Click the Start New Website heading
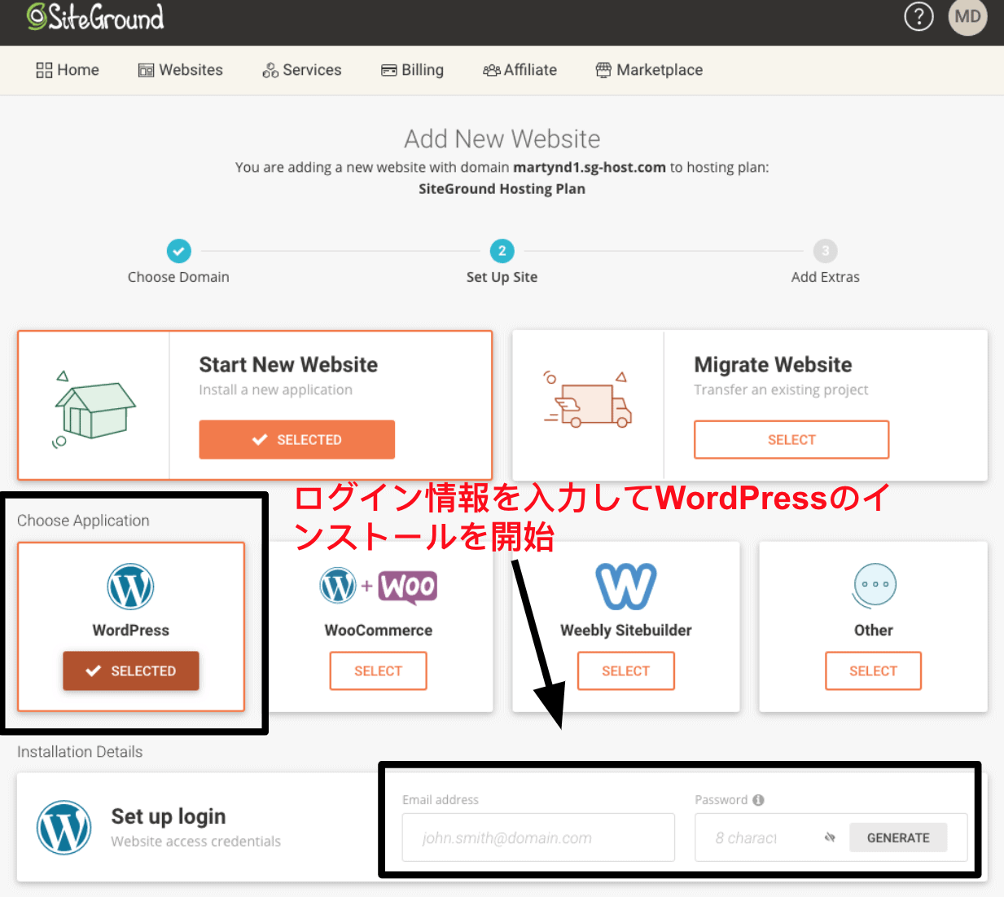Viewport: 1004px width, 897px height. 288,364
